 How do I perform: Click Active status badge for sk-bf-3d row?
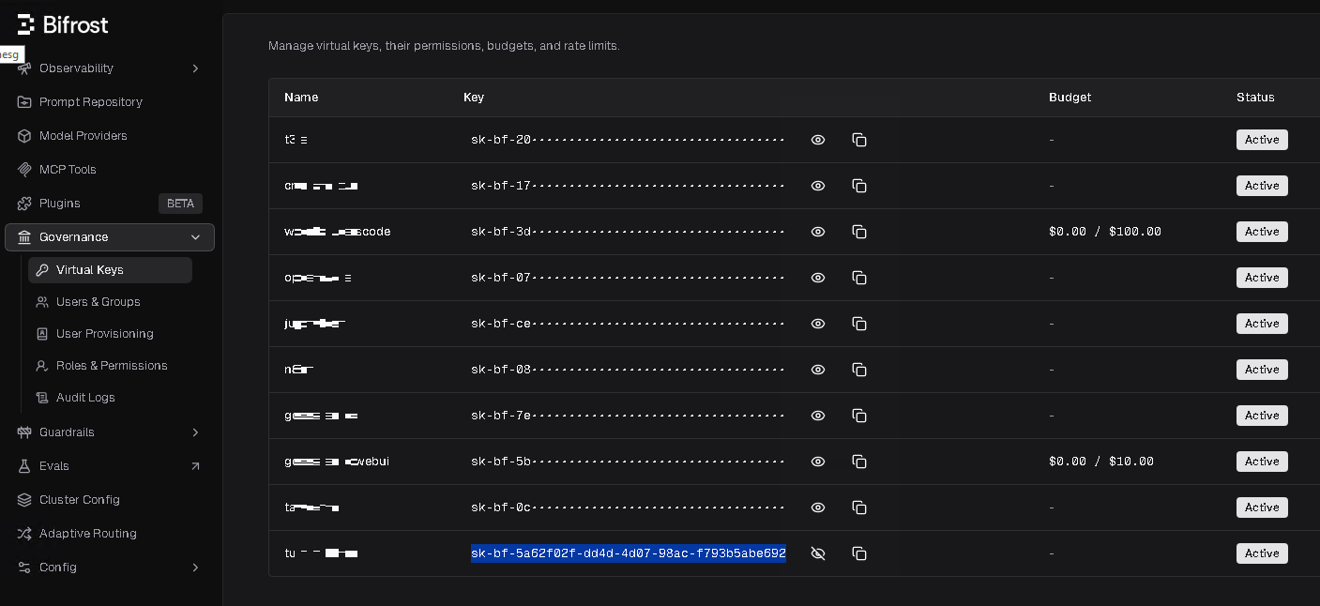[1262, 232]
